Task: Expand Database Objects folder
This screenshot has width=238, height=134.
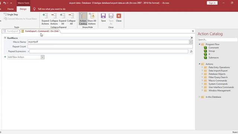Action: tap(202, 74)
